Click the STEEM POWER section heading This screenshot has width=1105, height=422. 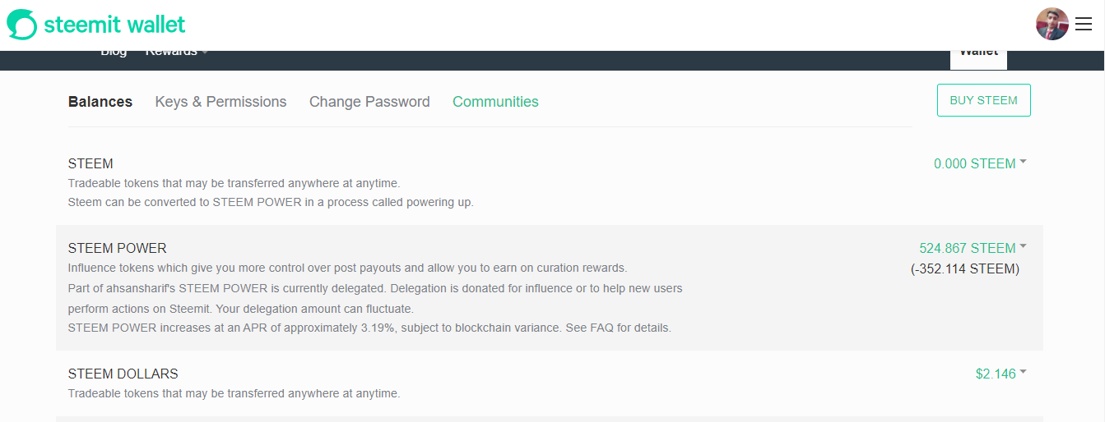pyautogui.click(x=117, y=248)
